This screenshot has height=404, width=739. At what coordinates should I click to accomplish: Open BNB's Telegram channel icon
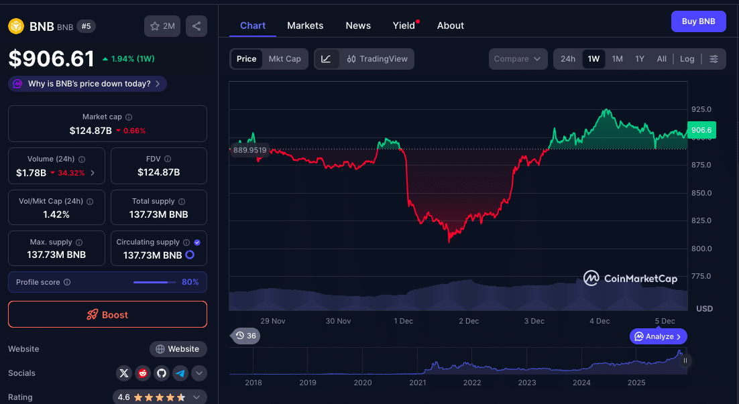coord(180,373)
